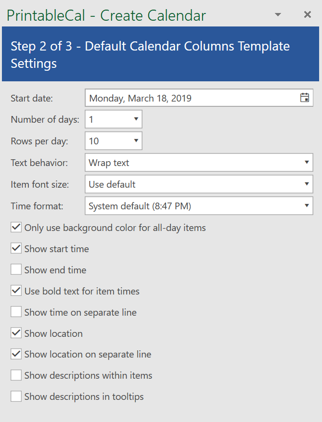This screenshot has height=422, width=322.
Task: Click the Step 2 of 3 header banner
Action: (x=160, y=54)
